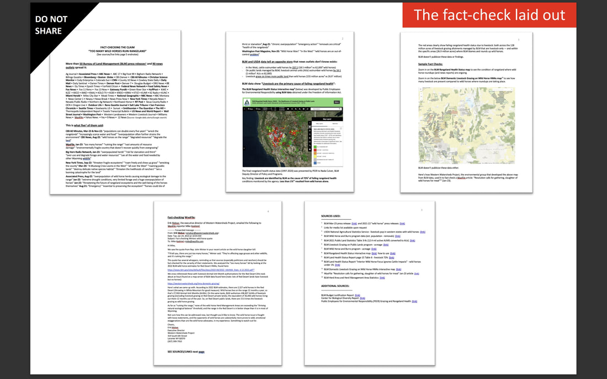Click the yellow Domestic Livestock Grazing map image

pyautogui.click(x=466, y=126)
